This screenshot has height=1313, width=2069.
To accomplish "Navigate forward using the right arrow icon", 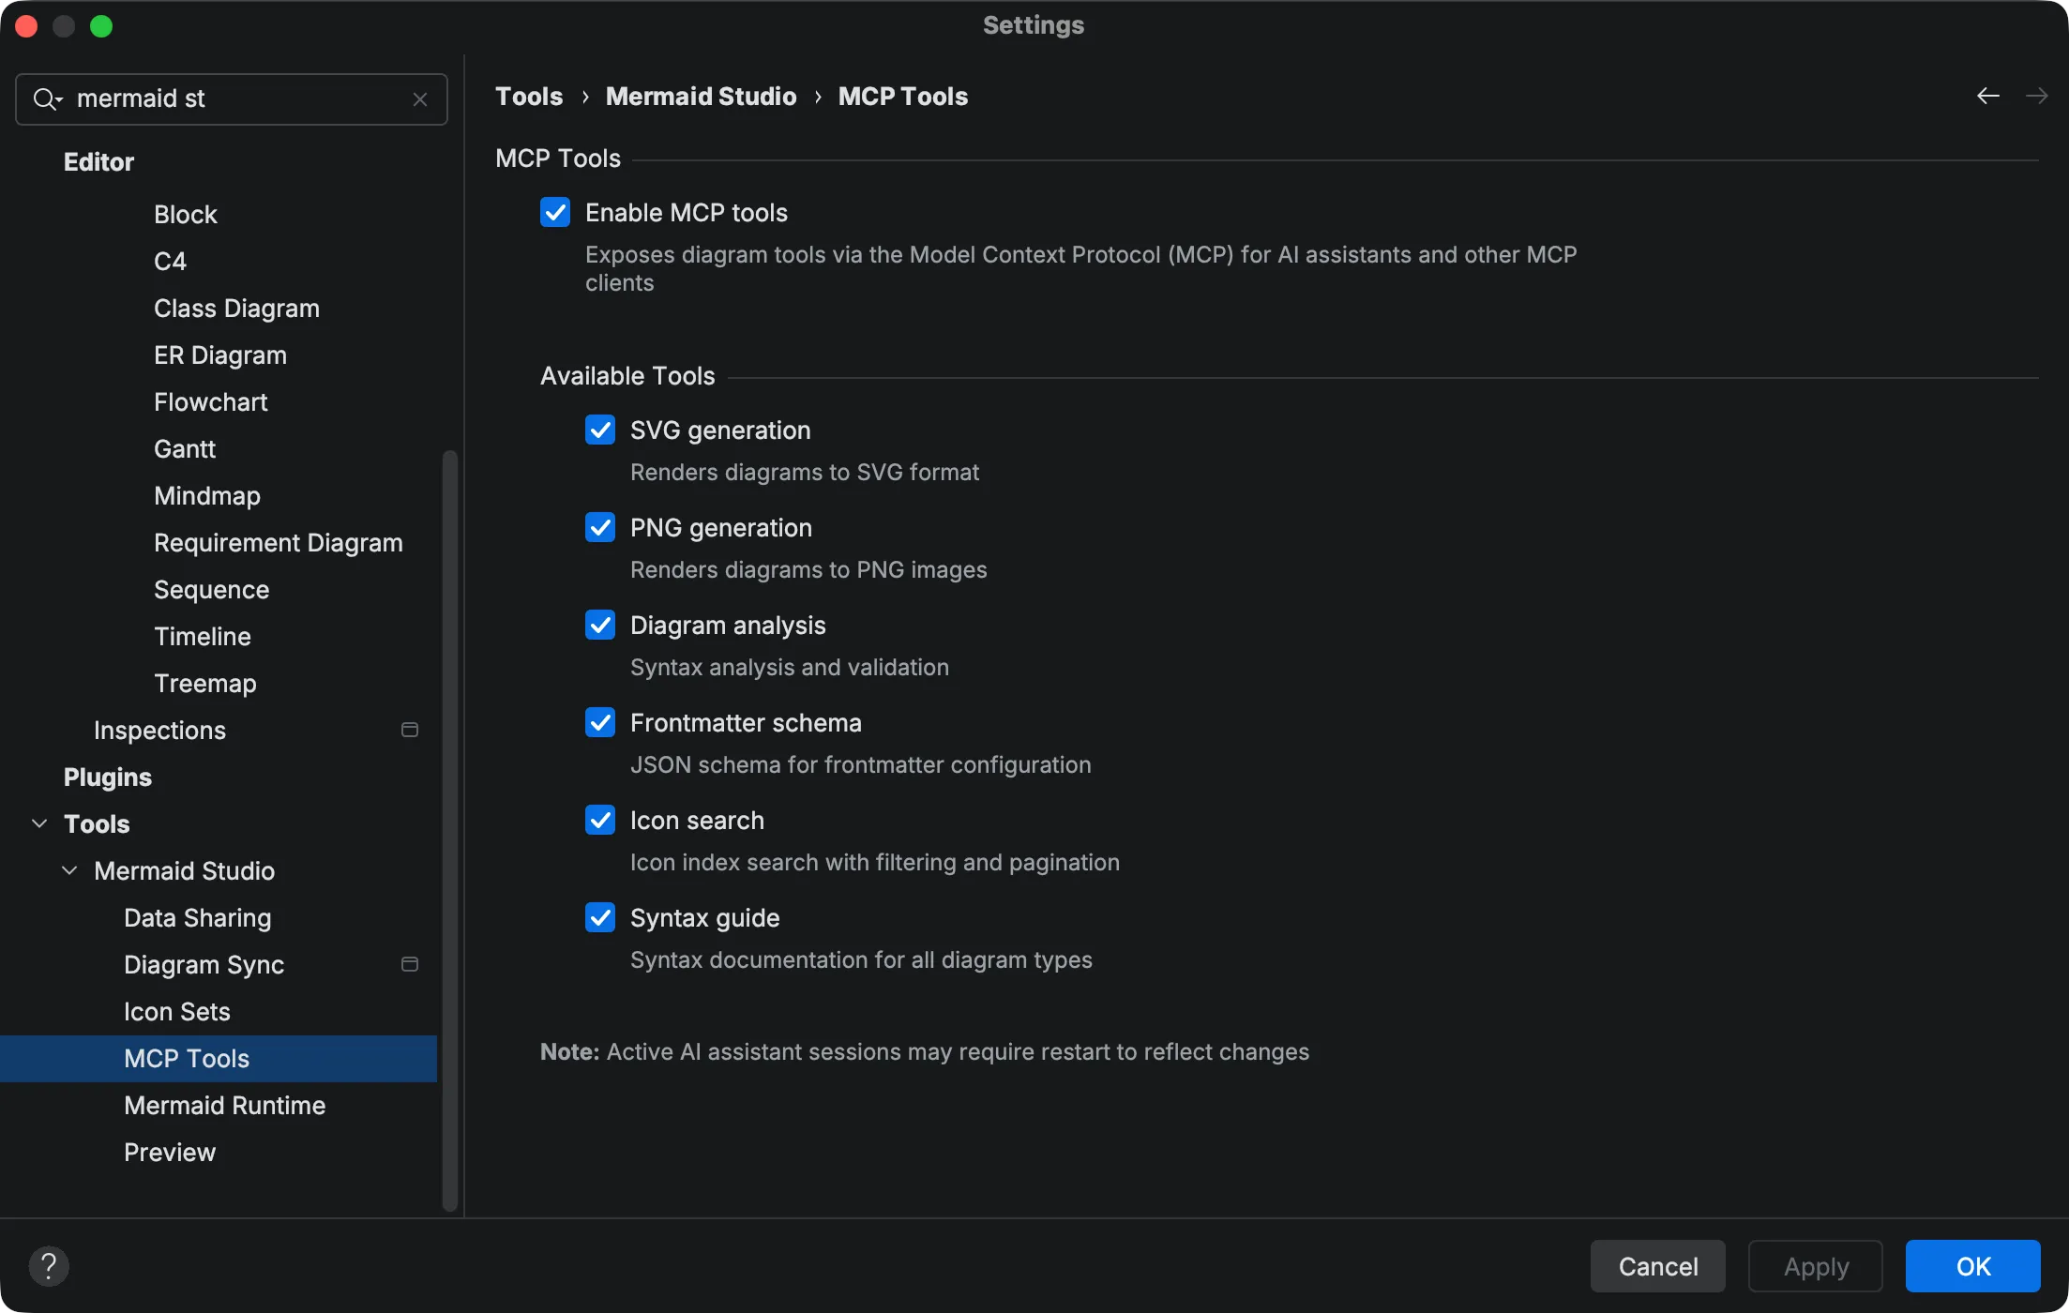I will tap(2037, 96).
